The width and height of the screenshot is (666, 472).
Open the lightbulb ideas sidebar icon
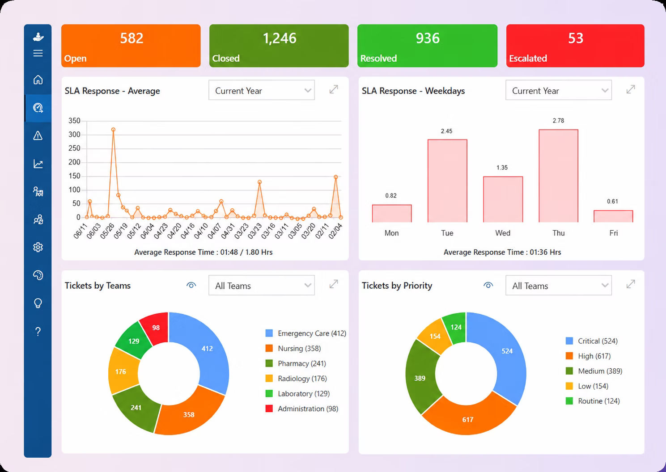[38, 303]
